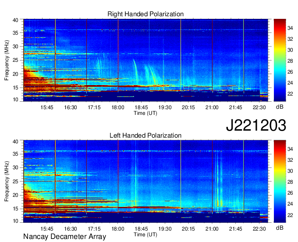The height and width of the screenshot is (242, 298).
Task: Click the 34 label on upper color bar
Action: (x=290, y=28)
